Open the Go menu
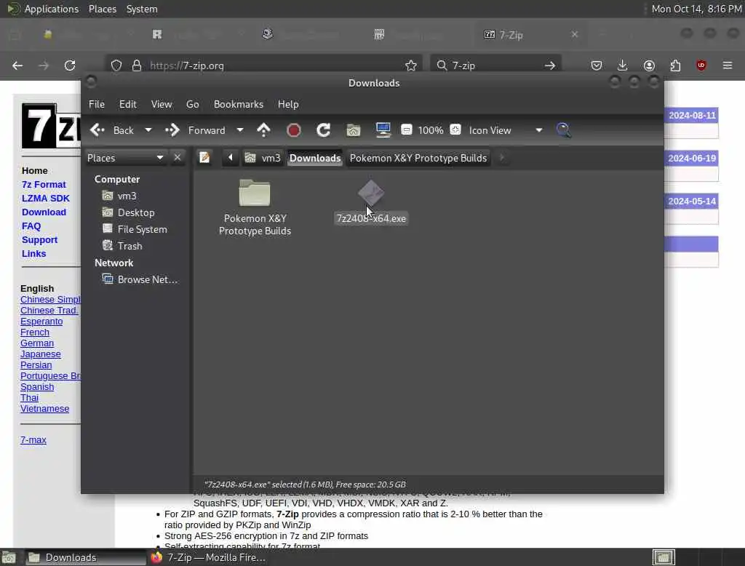The image size is (745, 566). (192, 104)
